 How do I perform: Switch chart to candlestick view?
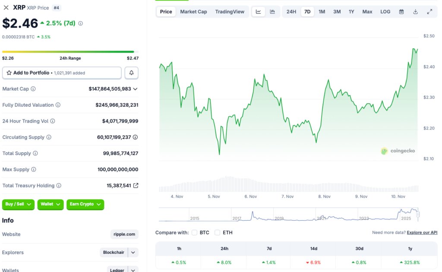point(272,11)
